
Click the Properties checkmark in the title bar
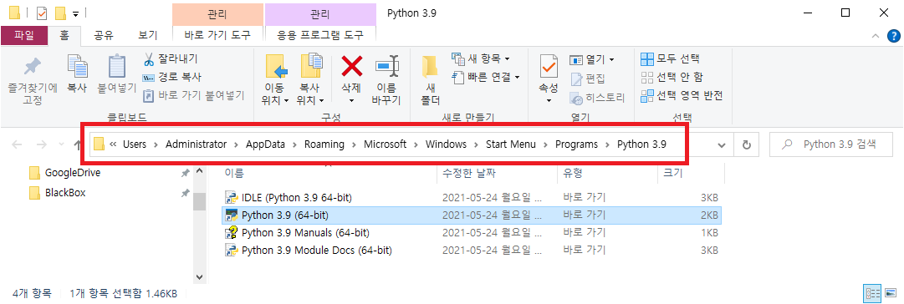(x=42, y=13)
